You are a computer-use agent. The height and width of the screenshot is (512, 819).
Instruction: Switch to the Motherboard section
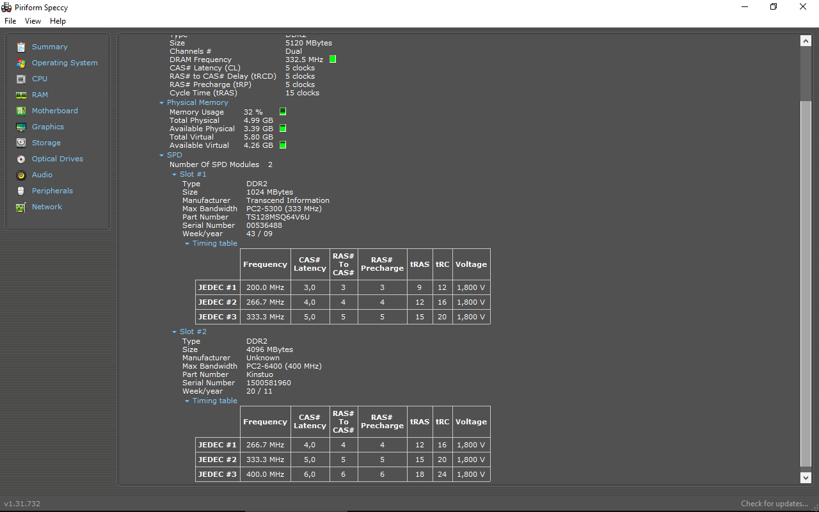55,111
